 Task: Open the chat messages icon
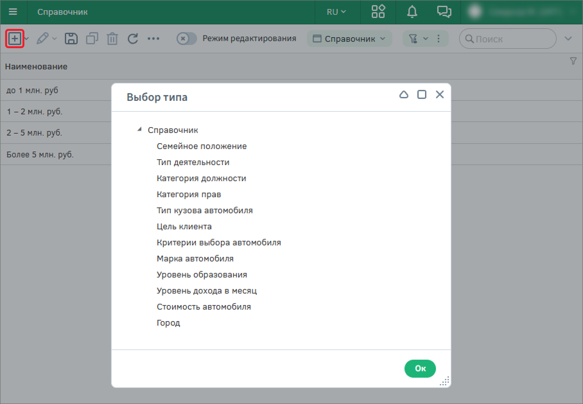444,12
